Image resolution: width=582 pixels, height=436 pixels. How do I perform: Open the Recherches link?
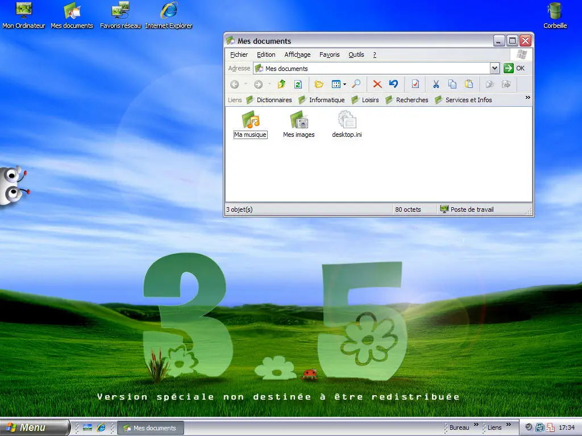coord(407,100)
